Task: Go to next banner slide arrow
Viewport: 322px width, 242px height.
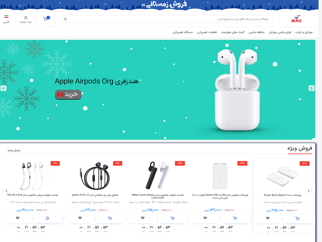Action: tap(312, 88)
